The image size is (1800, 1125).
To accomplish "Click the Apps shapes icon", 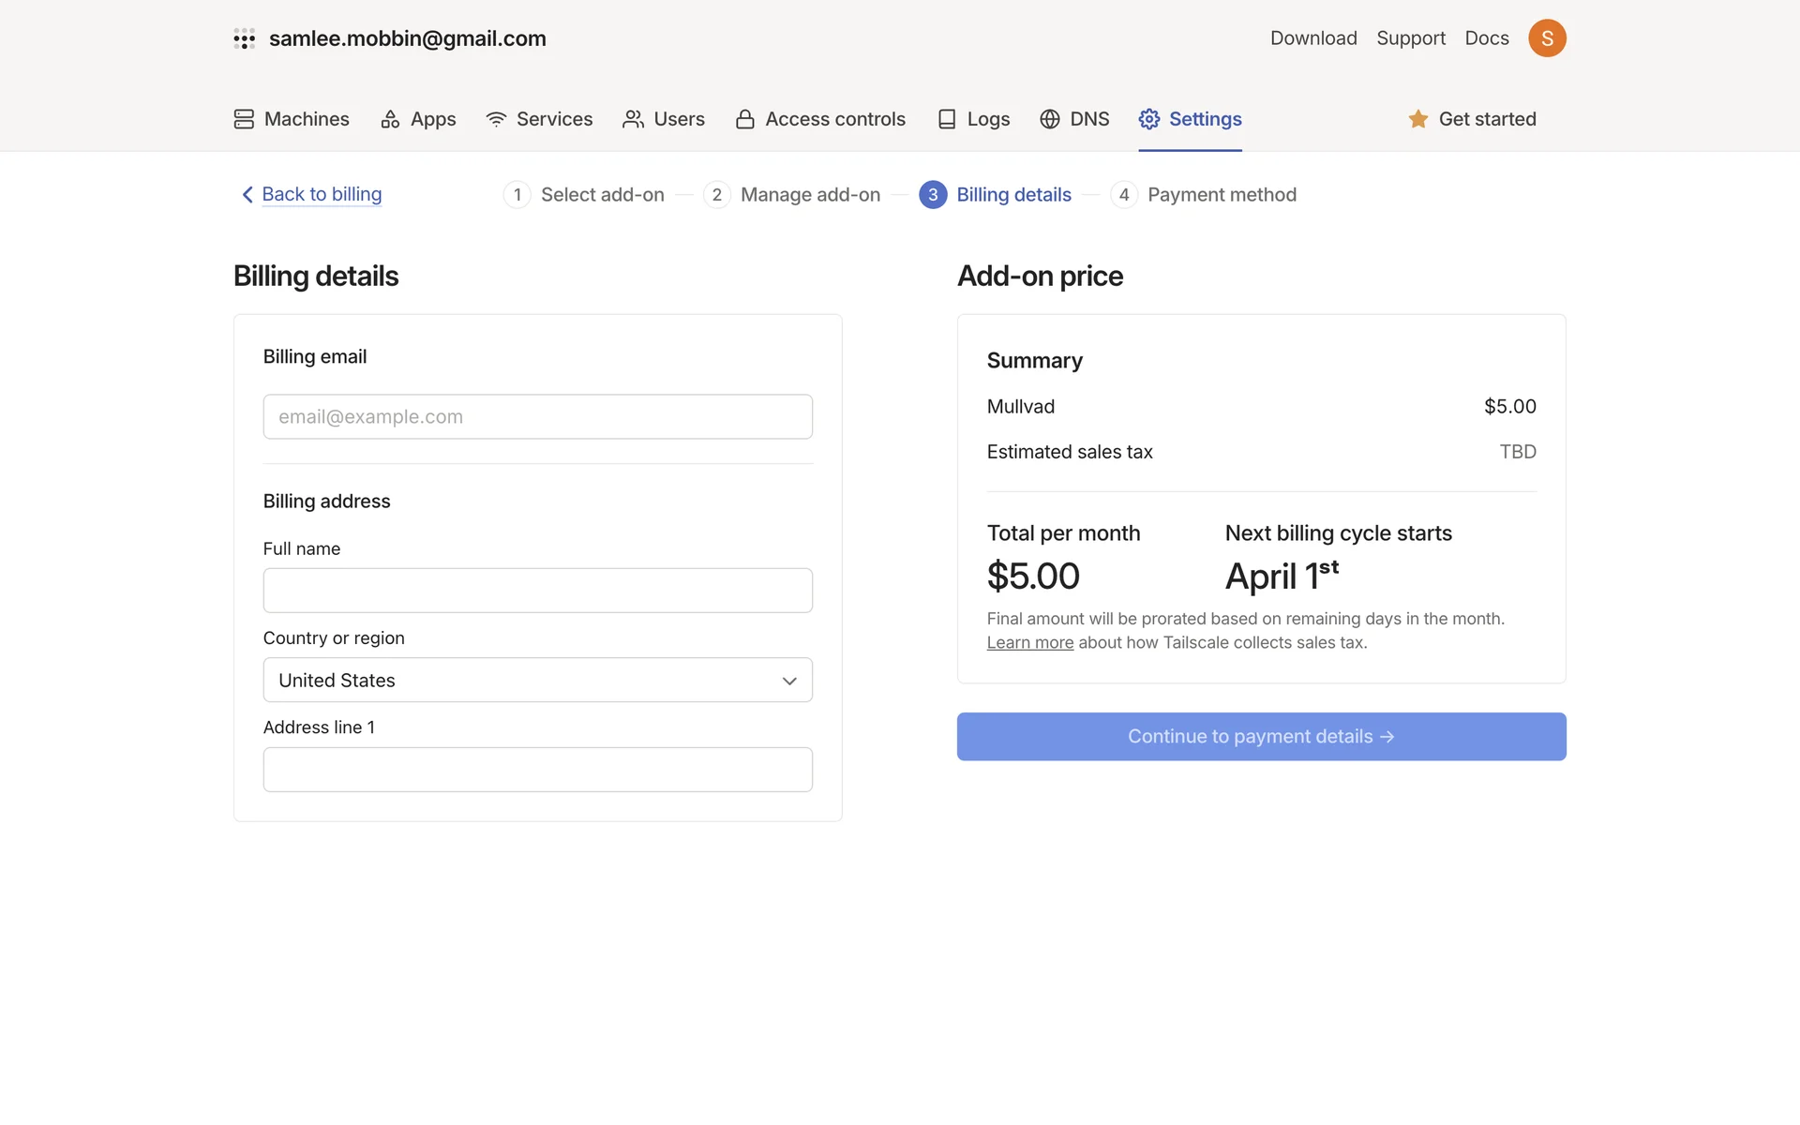I will (x=390, y=119).
